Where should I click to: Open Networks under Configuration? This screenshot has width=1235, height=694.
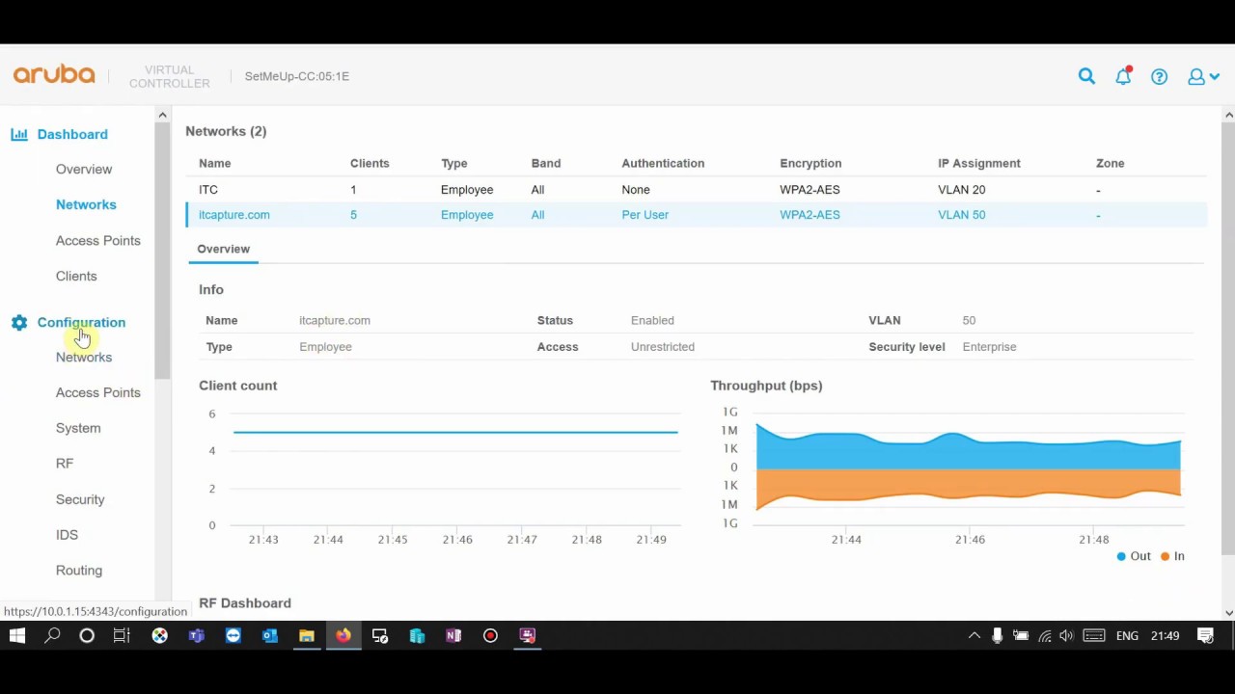pos(84,357)
